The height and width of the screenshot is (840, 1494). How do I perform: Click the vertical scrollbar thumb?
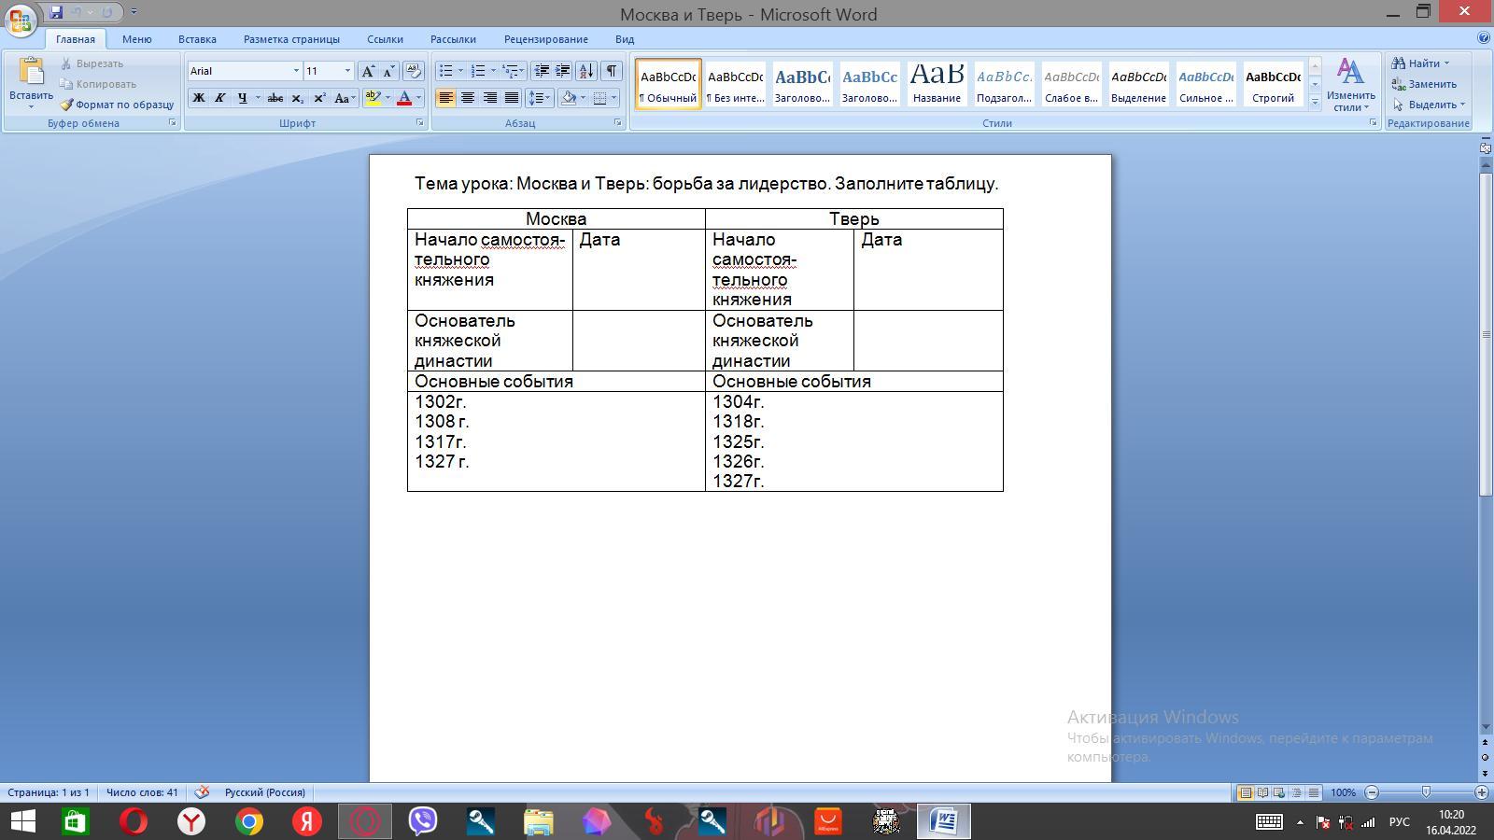point(1486,335)
